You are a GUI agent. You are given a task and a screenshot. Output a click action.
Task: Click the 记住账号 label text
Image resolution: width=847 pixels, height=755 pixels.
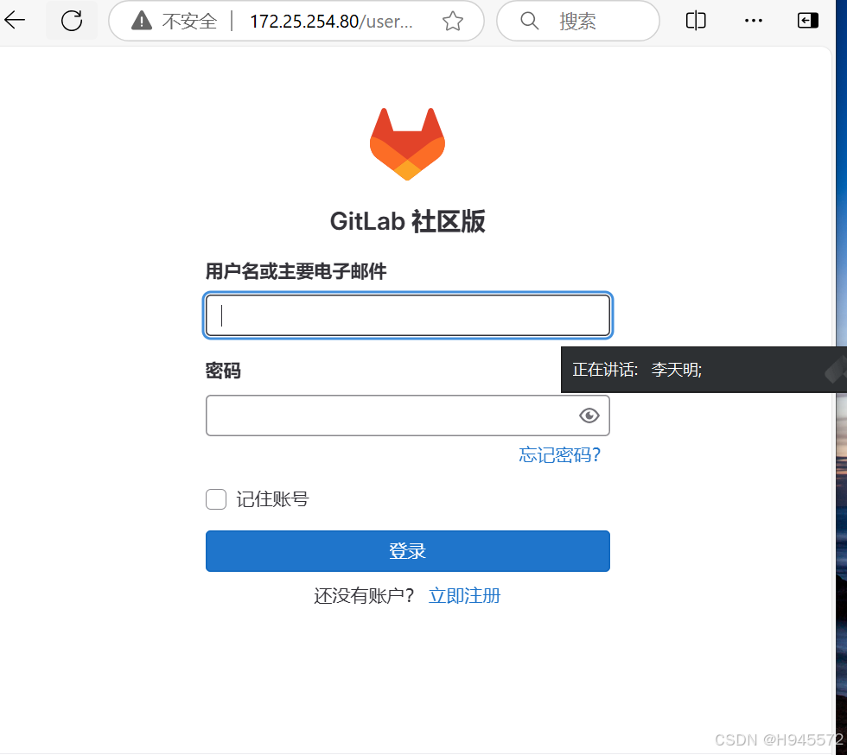[272, 499]
